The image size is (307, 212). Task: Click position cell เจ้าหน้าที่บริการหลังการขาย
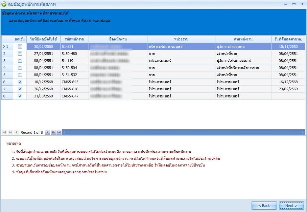(x=243, y=68)
